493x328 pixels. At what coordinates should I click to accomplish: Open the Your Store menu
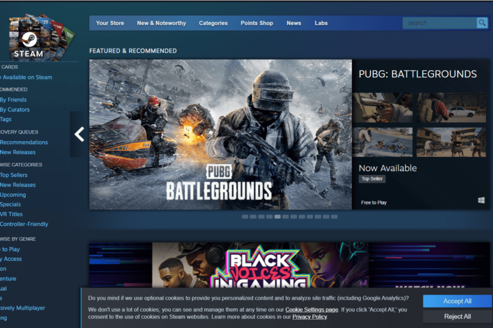110,23
